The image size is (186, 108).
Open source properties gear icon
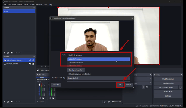coord(12,102)
